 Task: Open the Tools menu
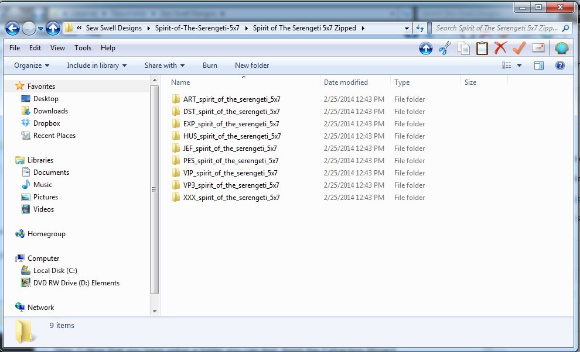point(83,48)
